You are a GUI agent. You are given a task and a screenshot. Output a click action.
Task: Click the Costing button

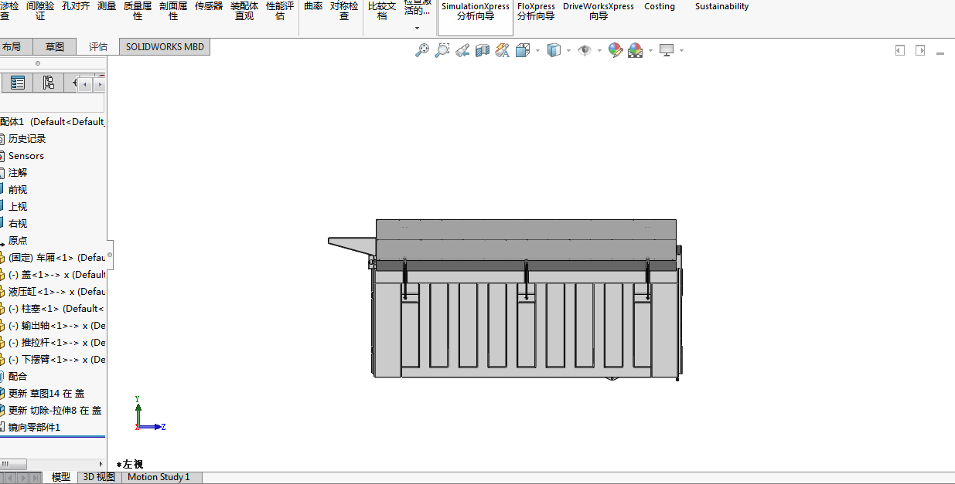click(660, 6)
